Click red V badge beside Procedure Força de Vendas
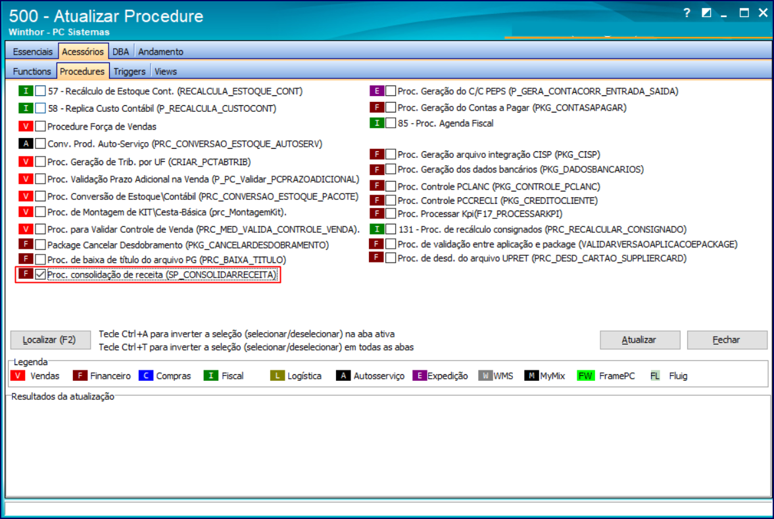The height and width of the screenshot is (519, 774). (26, 126)
